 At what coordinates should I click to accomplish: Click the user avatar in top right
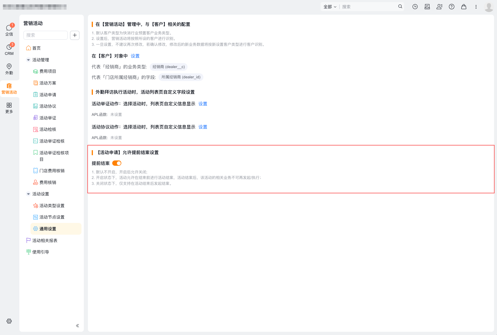(x=489, y=7)
